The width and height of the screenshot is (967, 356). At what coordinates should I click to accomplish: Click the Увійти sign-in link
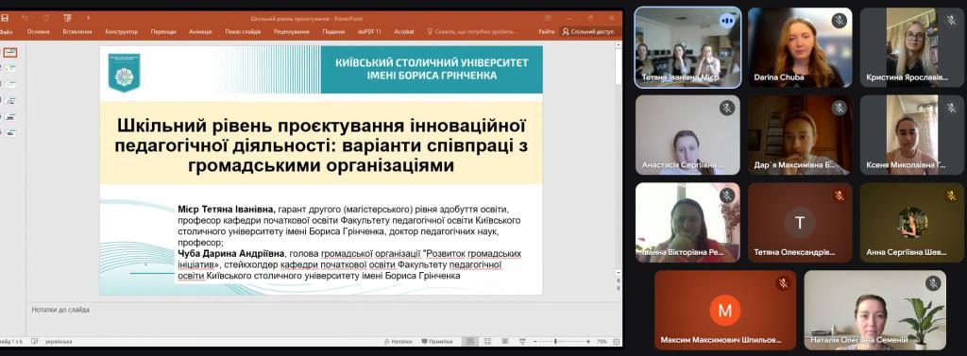pos(546,31)
